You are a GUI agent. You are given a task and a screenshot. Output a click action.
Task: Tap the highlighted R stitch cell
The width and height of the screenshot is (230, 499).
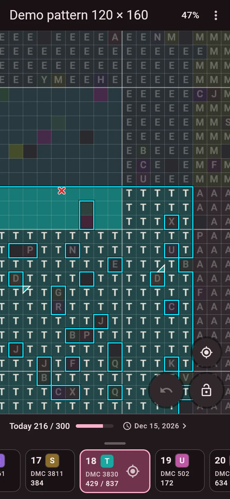(58, 307)
